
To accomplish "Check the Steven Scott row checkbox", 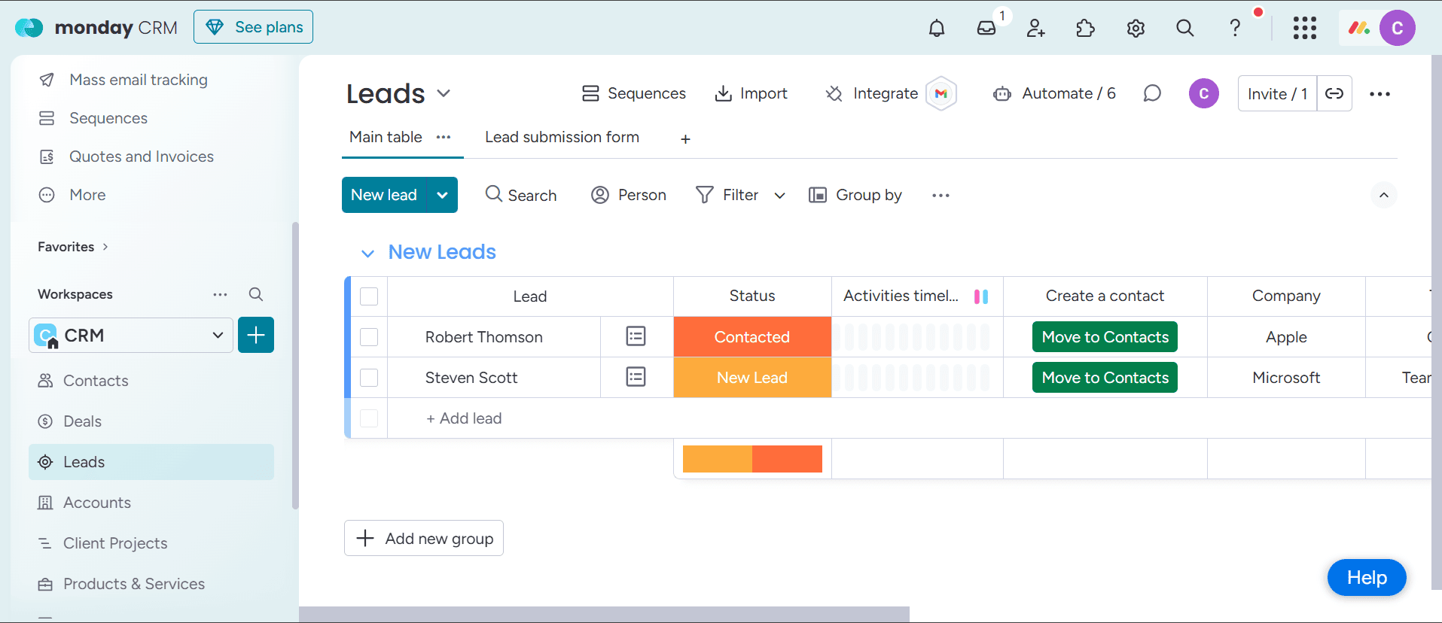I will [x=369, y=378].
